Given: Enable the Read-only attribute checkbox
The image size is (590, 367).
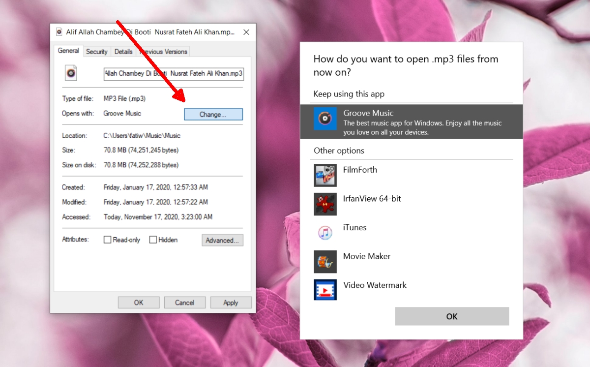Looking at the screenshot, I should click(x=106, y=240).
